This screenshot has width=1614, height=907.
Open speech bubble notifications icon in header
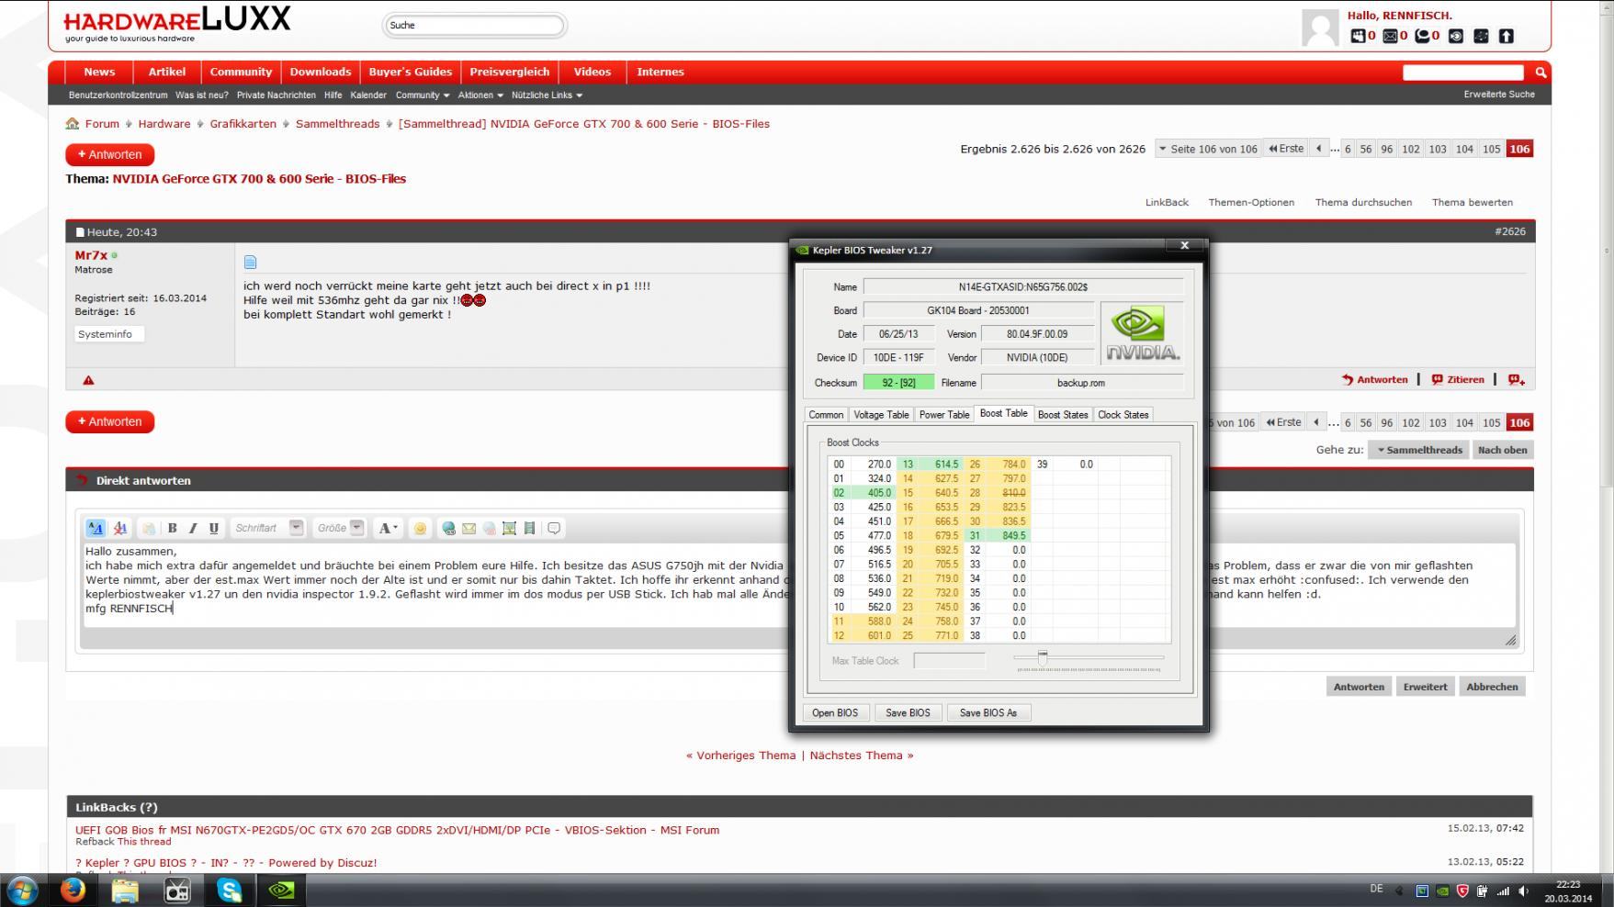coord(1422,36)
